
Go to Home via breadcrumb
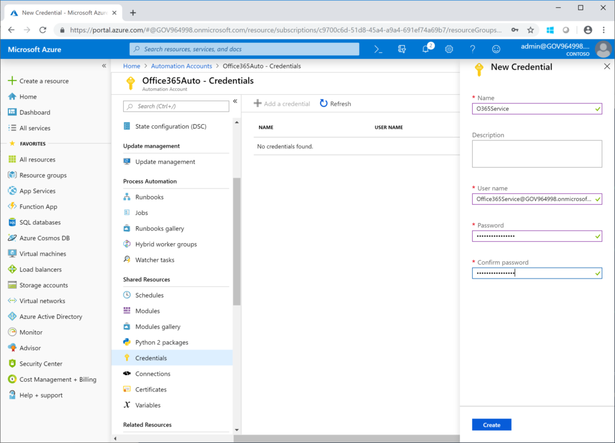point(132,66)
